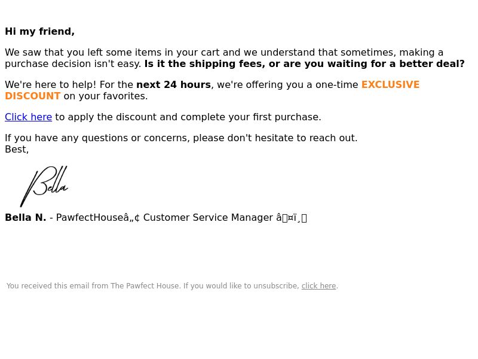The image size is (478, 359).
Task: Click the 'questions or concerns' sentence
Action: (181, 138)
